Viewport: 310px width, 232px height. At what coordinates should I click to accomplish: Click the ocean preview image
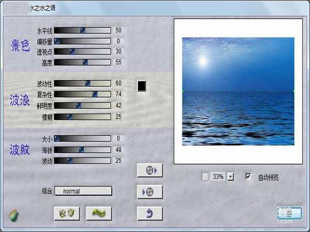tap(238, 91)
